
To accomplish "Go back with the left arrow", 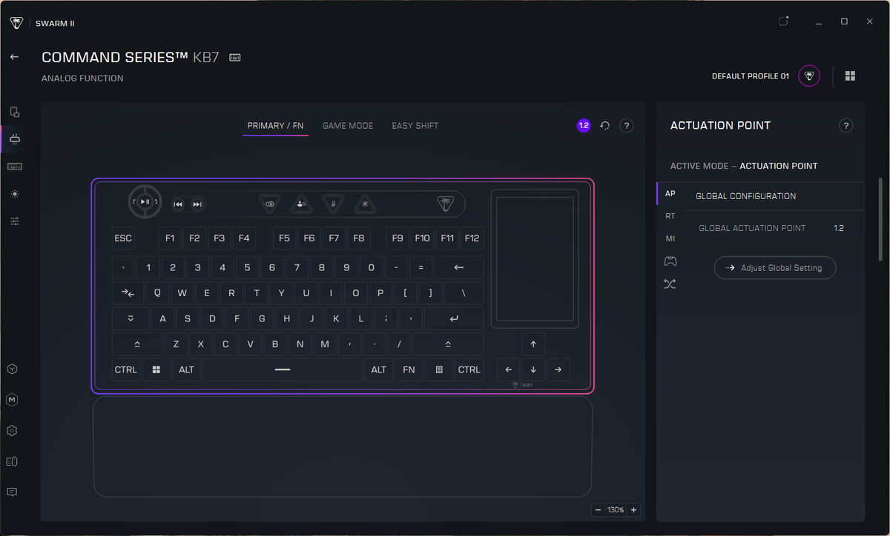I will pos(14,57).
